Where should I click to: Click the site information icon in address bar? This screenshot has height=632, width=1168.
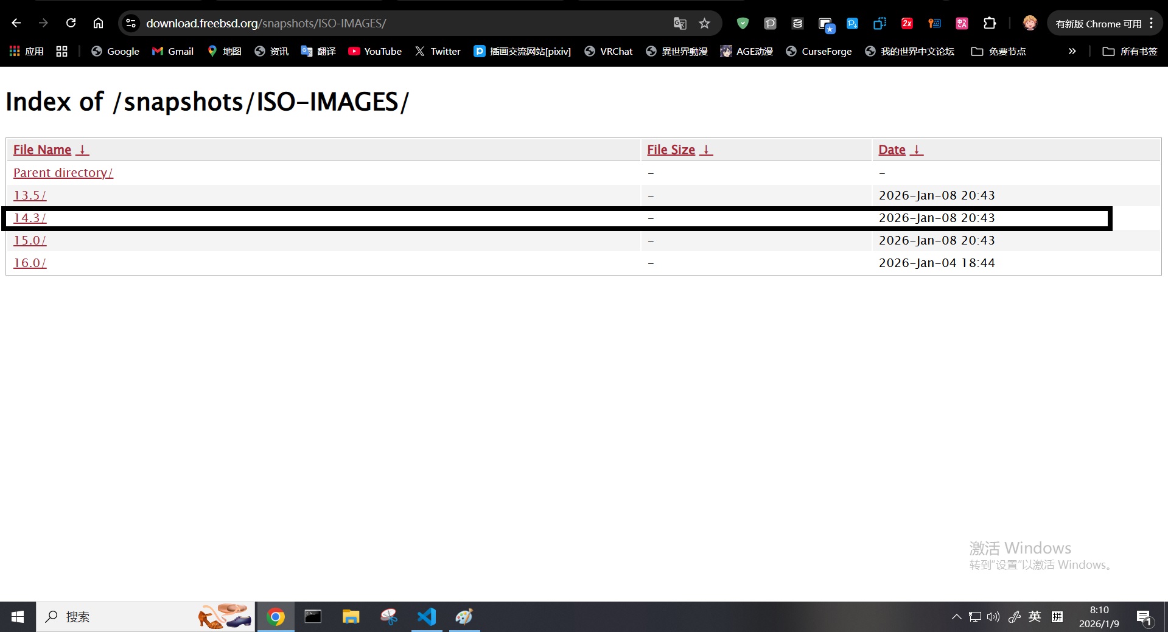tap(131, 23)
